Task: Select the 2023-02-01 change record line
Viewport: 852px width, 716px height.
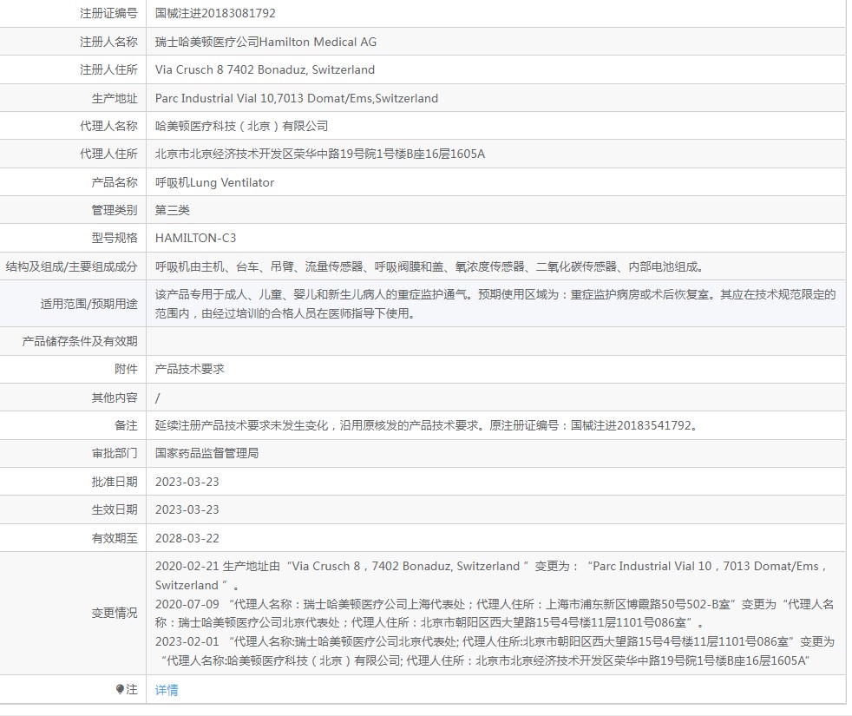Action: coord(495,651)
